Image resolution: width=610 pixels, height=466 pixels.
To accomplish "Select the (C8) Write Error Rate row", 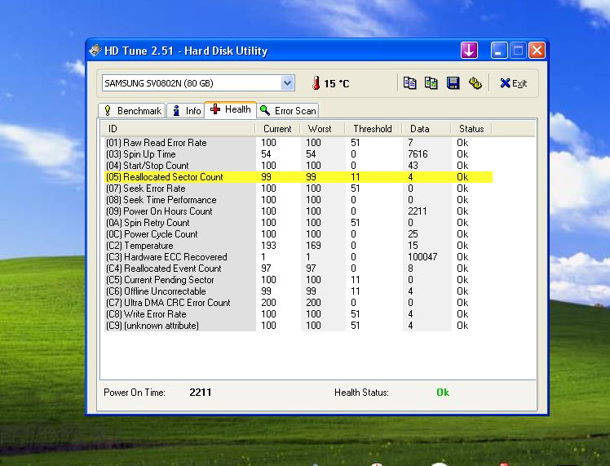I will point(298,314).
